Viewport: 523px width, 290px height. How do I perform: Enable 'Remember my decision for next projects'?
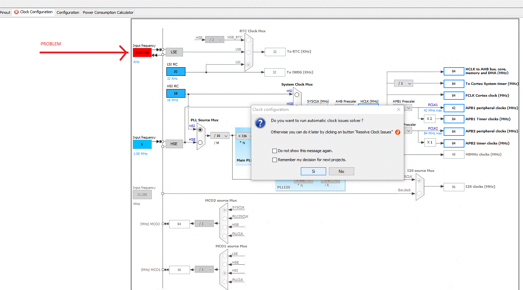tap(274, 160)
